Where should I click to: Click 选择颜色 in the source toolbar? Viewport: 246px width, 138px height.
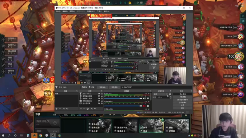114,87
